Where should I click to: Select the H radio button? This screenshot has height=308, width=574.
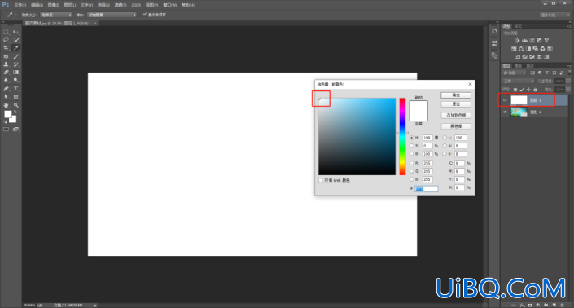point(411,138)
